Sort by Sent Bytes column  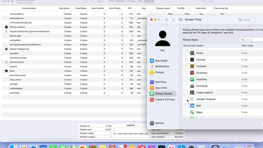point(64,8)
